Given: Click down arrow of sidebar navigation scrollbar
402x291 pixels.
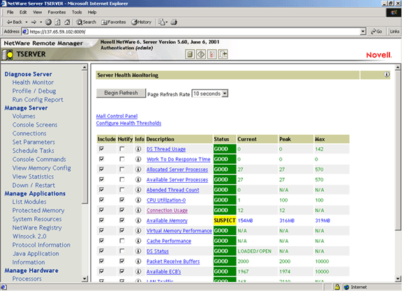Looking at the screenshot, I should pos(84,278).
